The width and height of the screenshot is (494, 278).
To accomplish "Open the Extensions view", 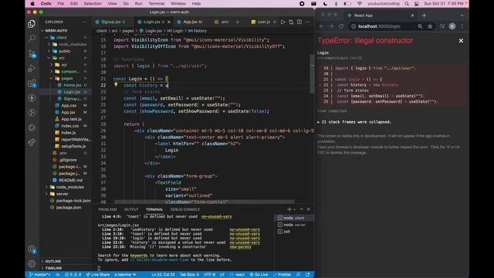I will (x=32, y=83).
